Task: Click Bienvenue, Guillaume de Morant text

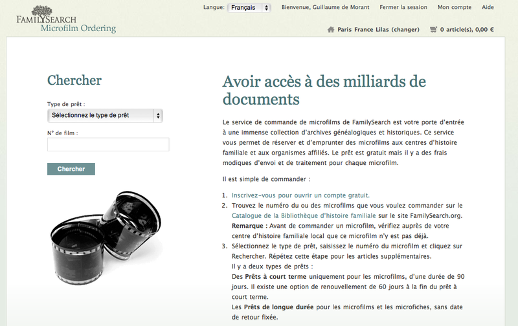Action: (326, 7)
